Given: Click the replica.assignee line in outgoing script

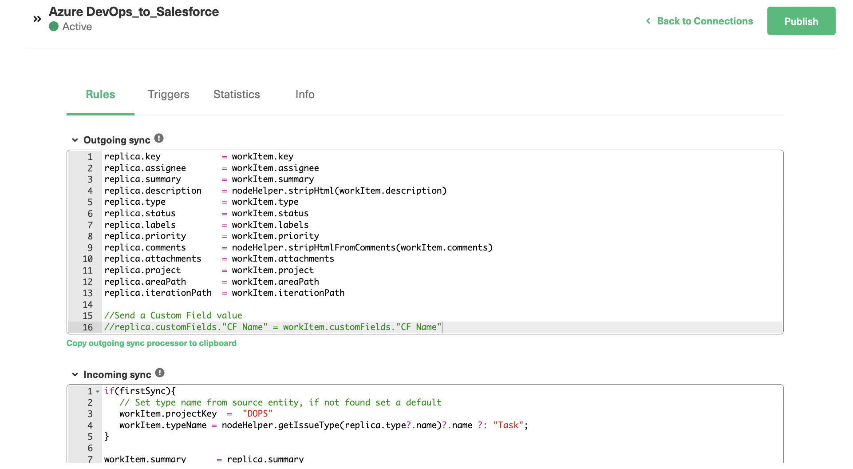Looking at the screenshot, I should click(x=212, y=168).
